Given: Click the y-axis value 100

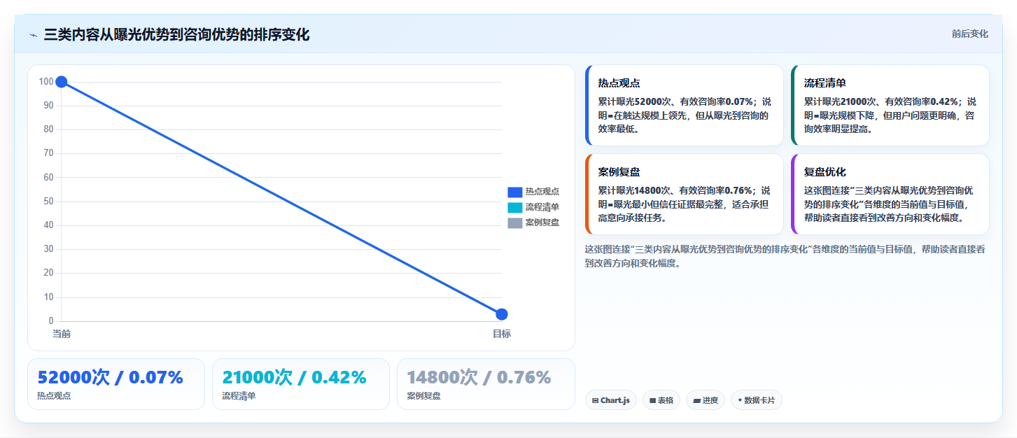Looking at the screenshot, I should click(x=46, y=82).
